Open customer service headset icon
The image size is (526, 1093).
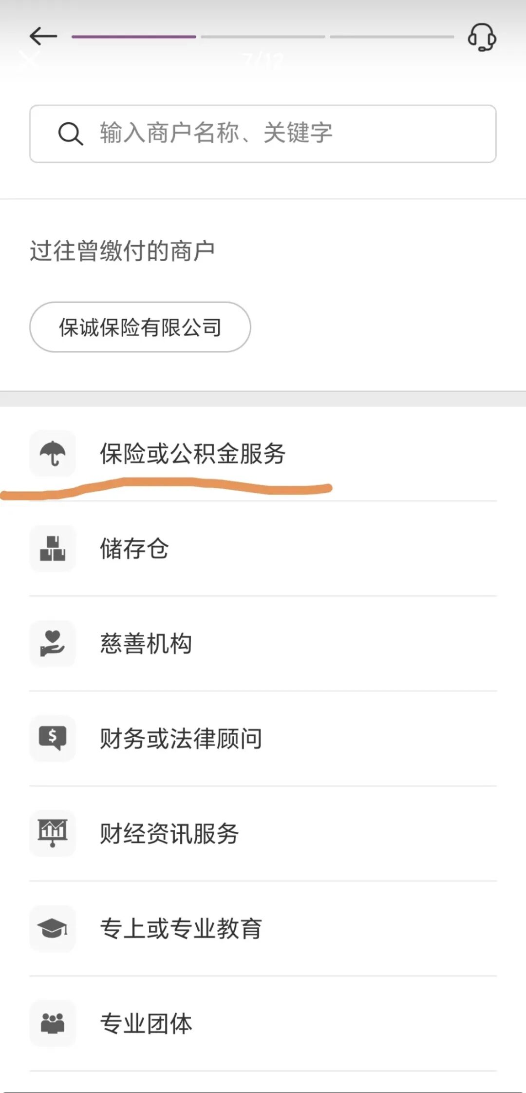click(x=482, y=38)
